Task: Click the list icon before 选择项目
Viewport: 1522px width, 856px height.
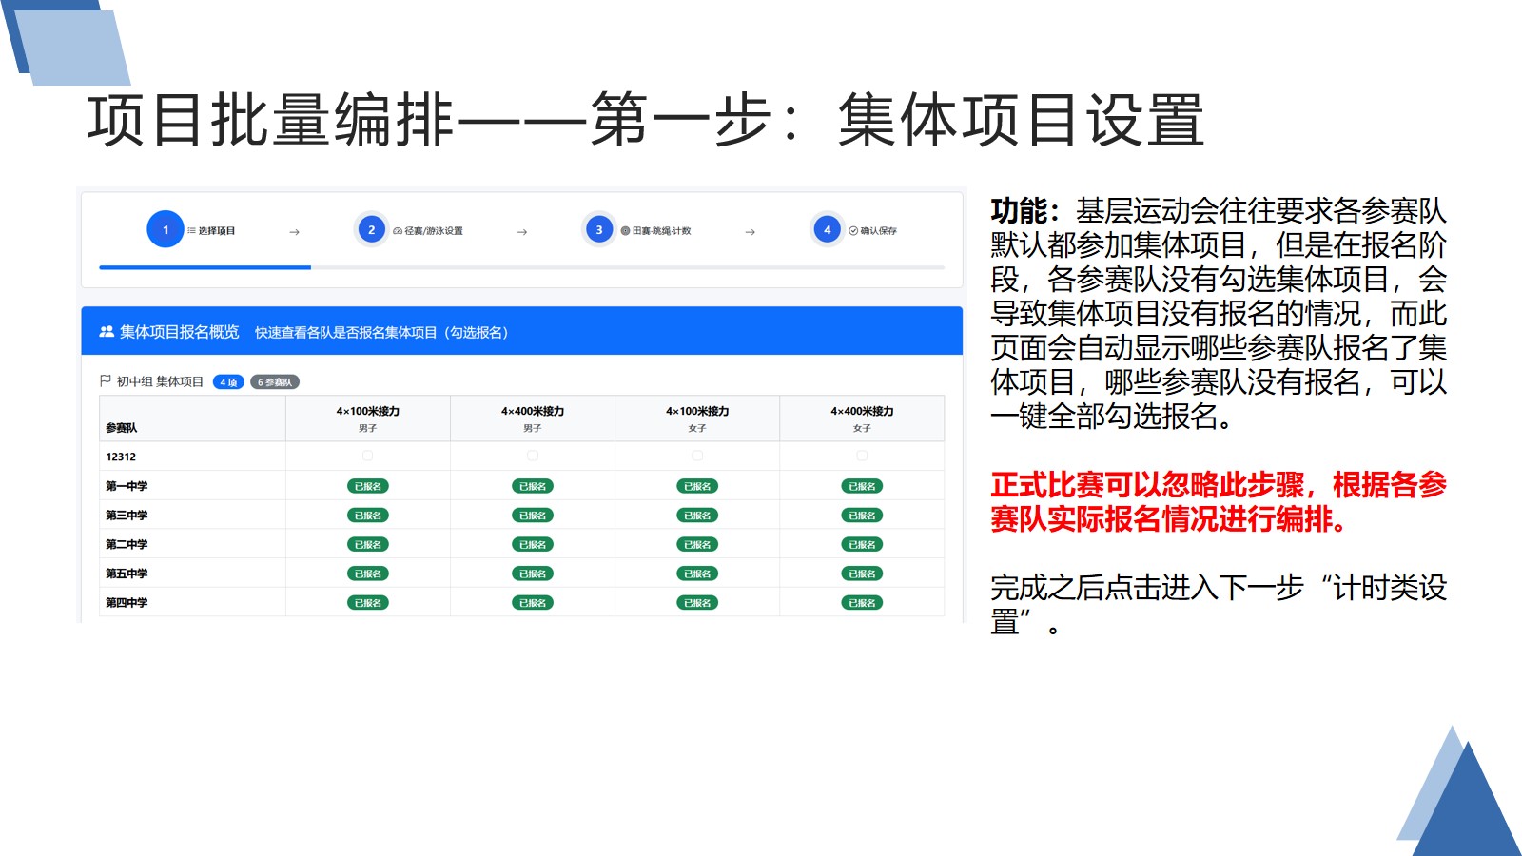Action: point(191,230)
